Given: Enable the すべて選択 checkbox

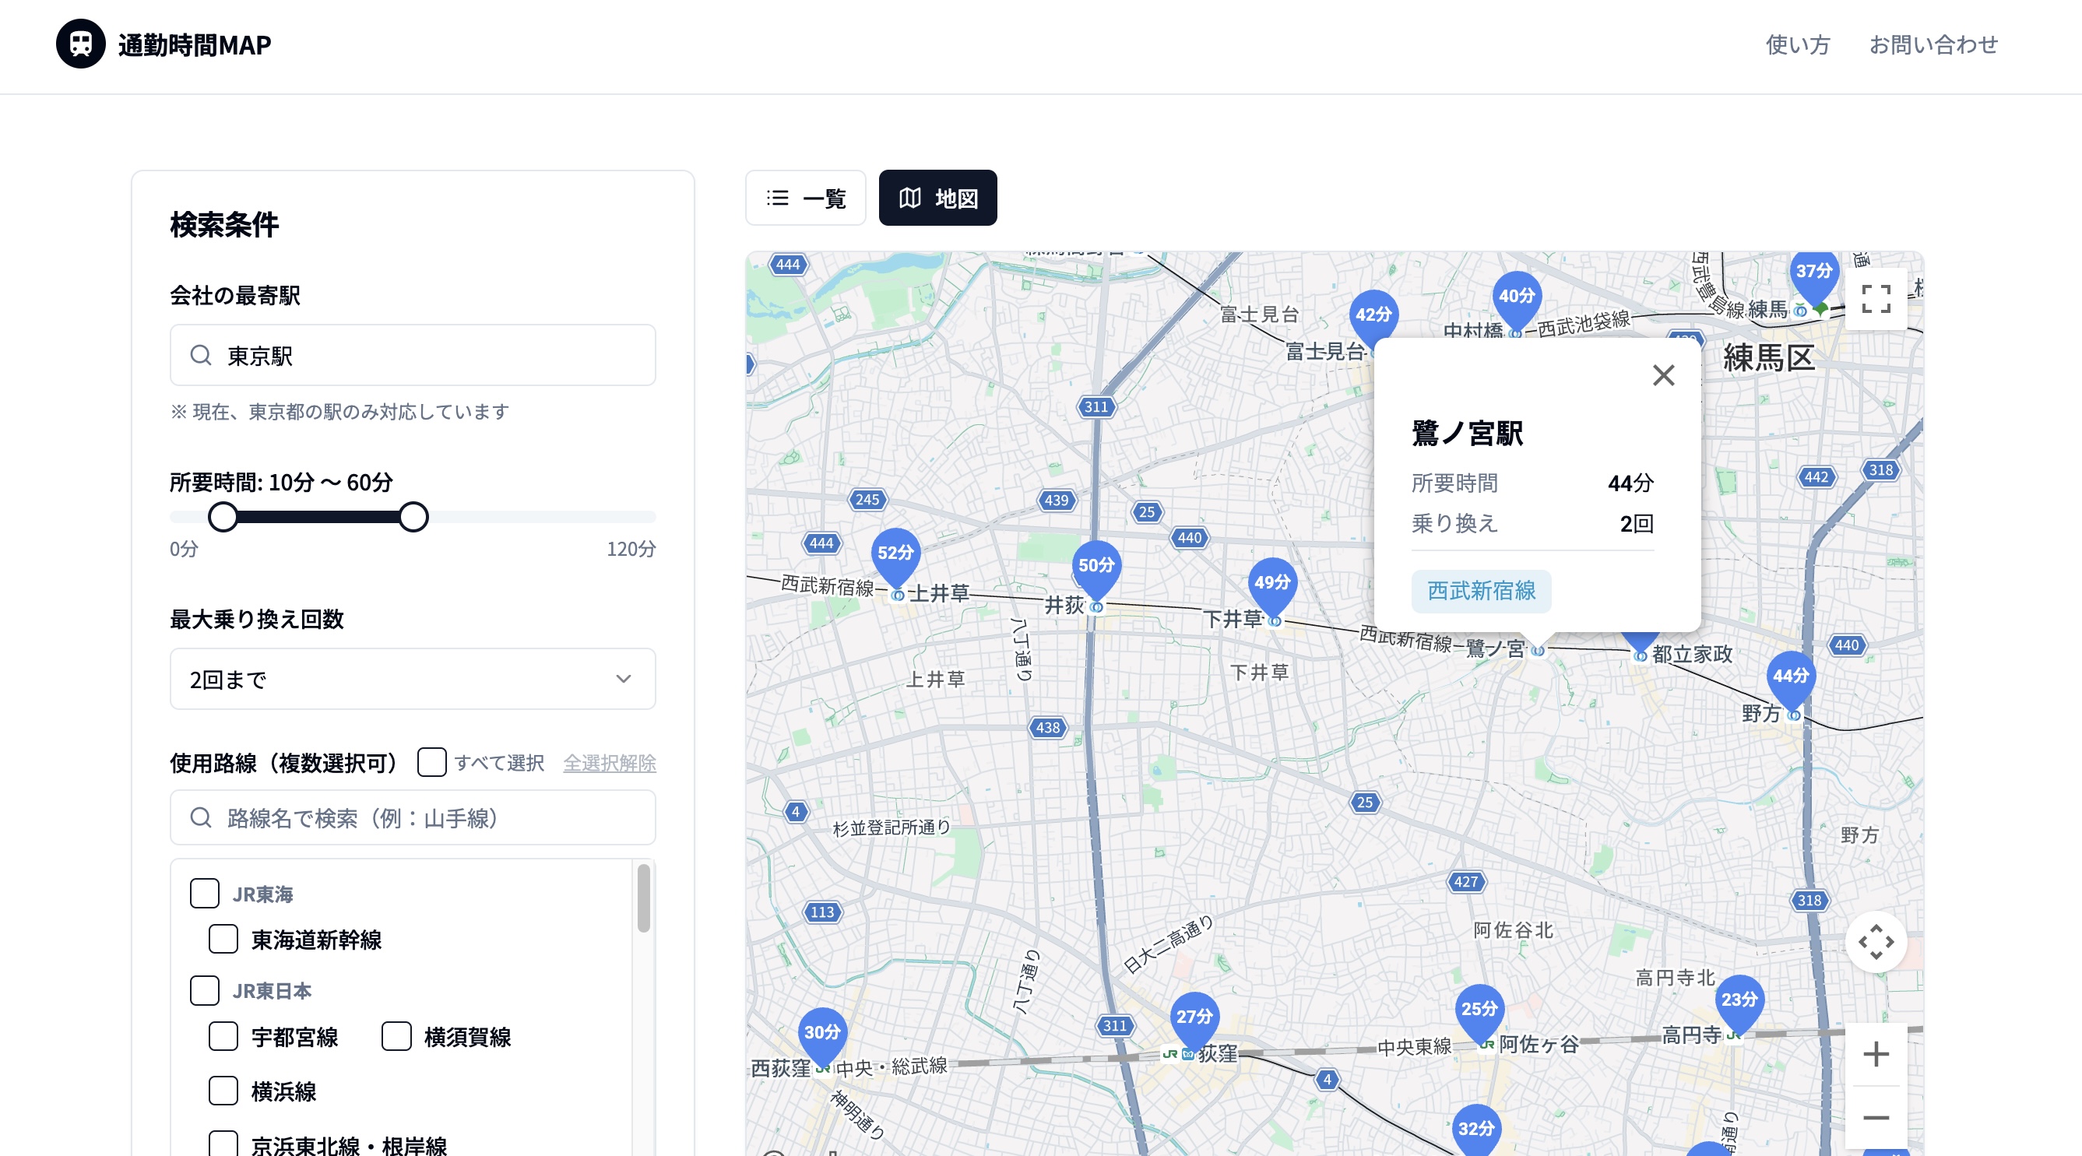Looking at the screenshot, I should (432, 762).
